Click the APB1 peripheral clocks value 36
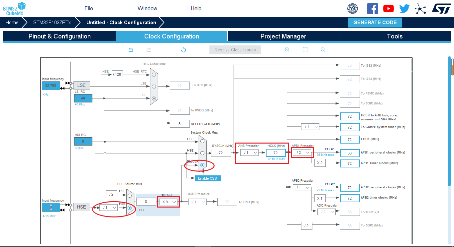Viewport: 454px width, 247px height. tap(350, 153)
